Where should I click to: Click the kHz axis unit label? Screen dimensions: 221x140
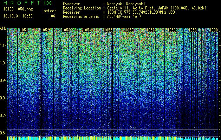3,28
